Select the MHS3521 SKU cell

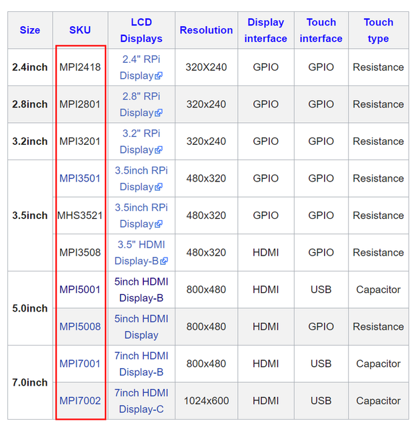pyautogui.click(x=80, y=216)
